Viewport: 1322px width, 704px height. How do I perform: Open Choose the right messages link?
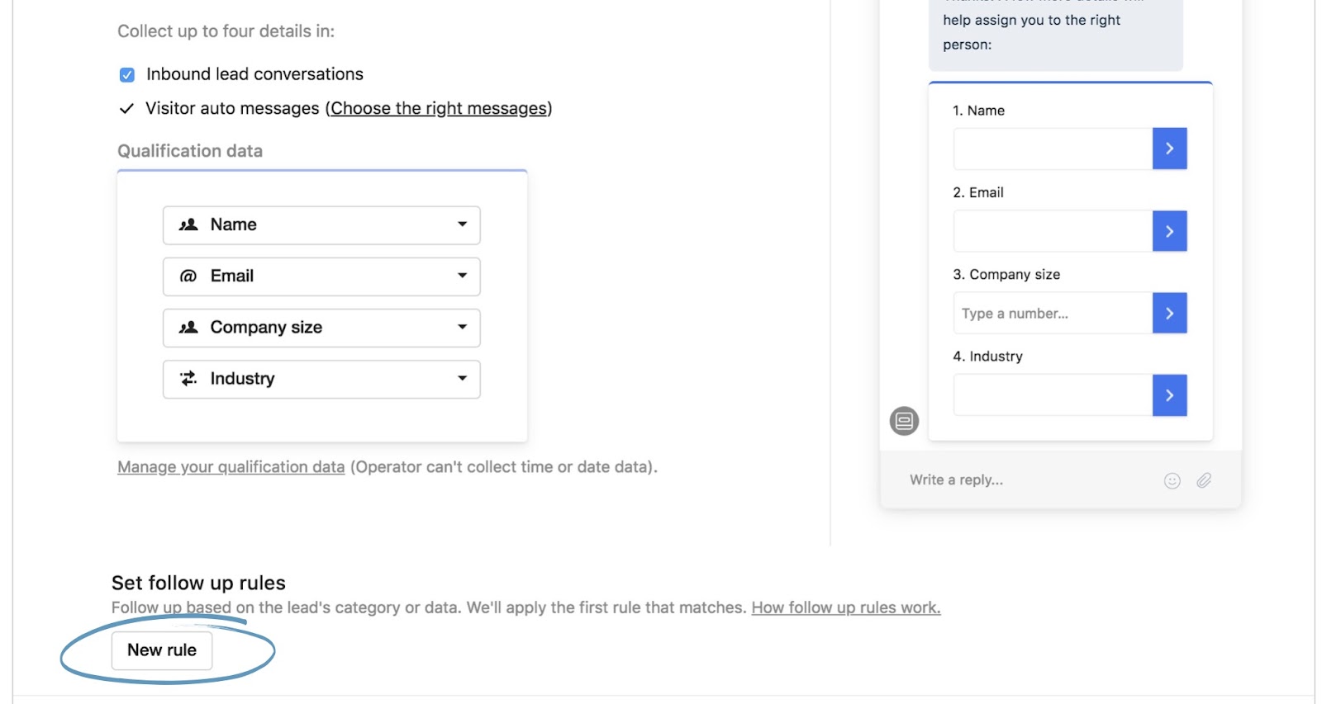click(x=439, y=109)
